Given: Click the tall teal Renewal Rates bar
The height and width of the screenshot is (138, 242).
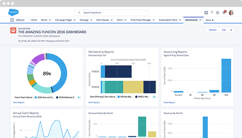Looking at the screenshot, I should click(x=142, y=127).
